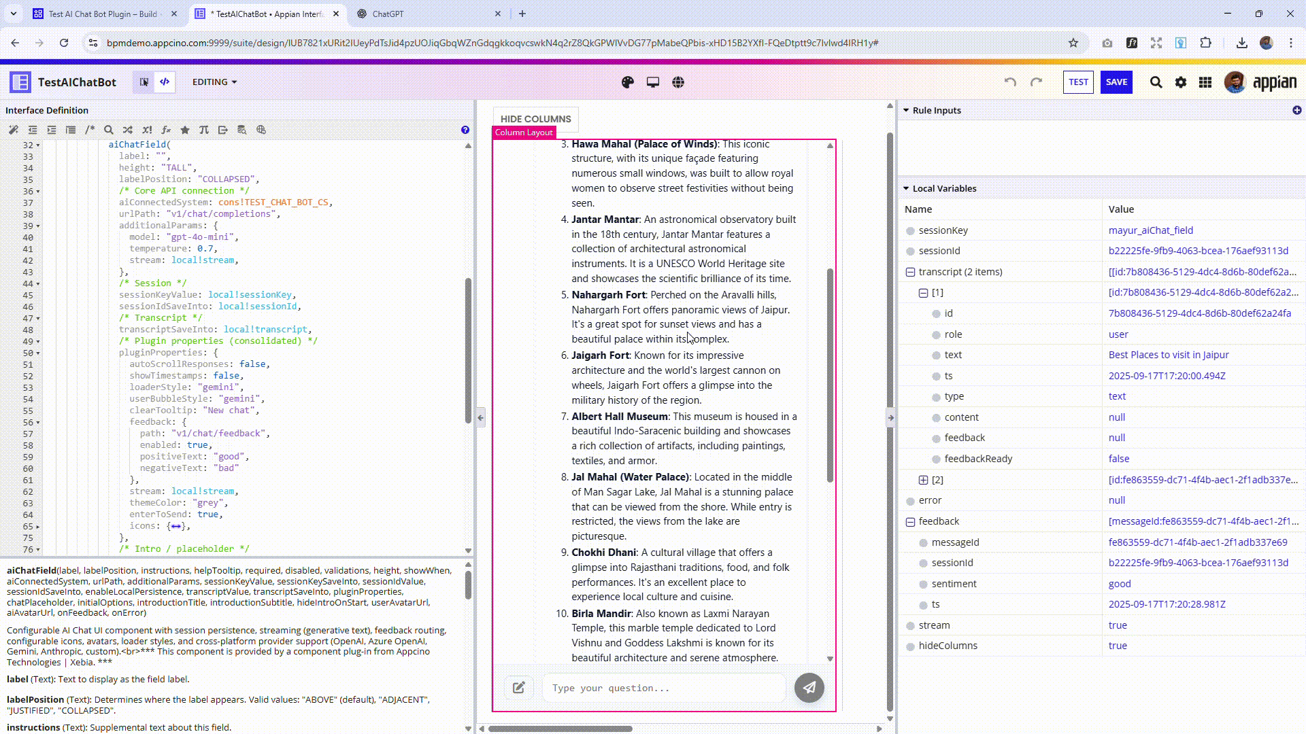This screenshot has width=1306, height=734.
Task: Switch to Test AI Chat Bot Plugin tab
Action: point(102,14)
